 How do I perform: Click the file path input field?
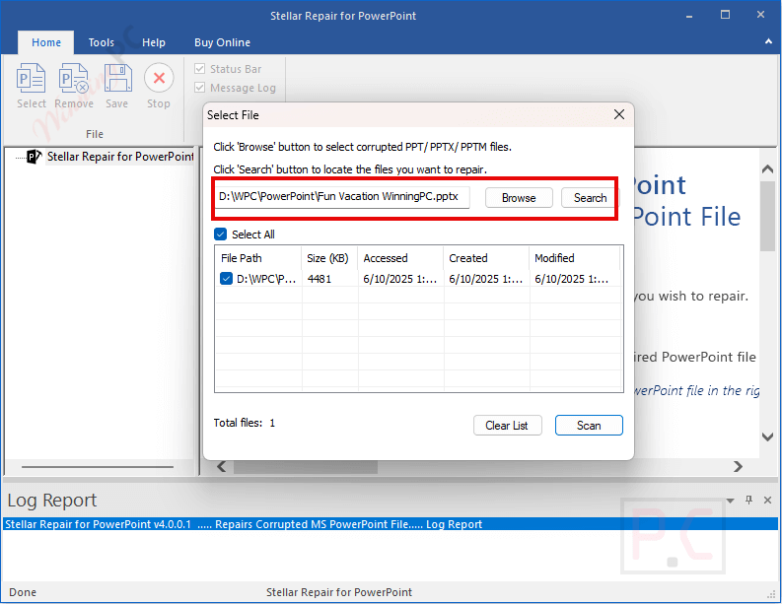point(342,197)
